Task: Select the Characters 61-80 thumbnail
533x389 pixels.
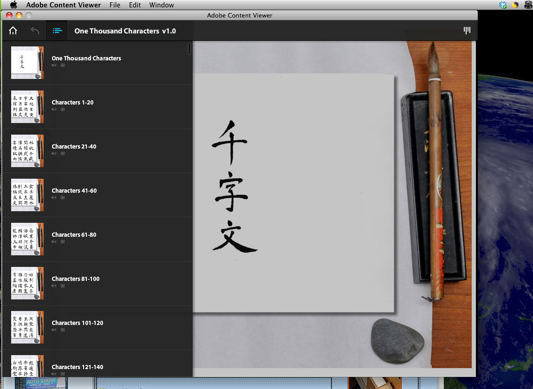Action: pyautogui.click(x=27, y=239)
